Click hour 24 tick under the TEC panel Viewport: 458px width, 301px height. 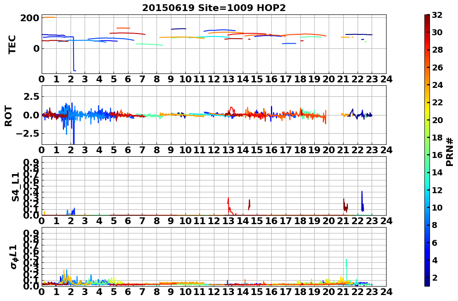[386, 79]
